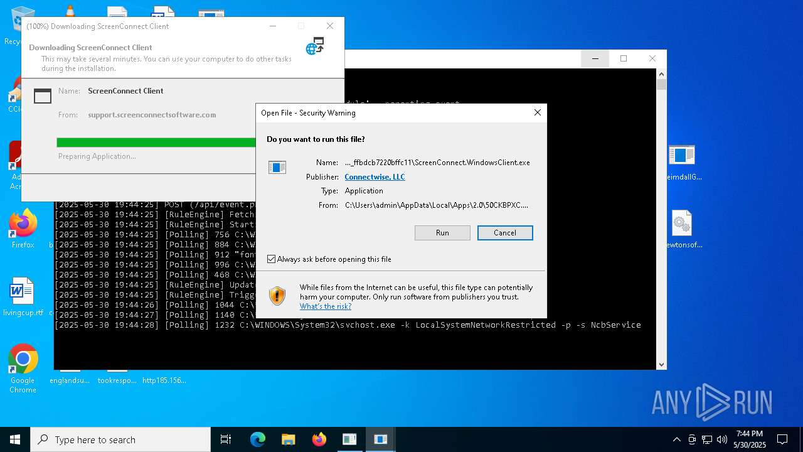803x452 pixels.
Task: Click the ScreenConnect Client window icon
Action: [43, 95]
